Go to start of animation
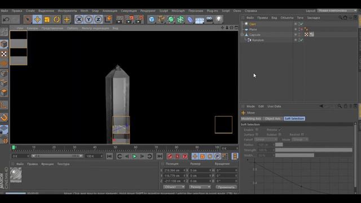This screenshot has height=203, width=361. coord(109,156)
